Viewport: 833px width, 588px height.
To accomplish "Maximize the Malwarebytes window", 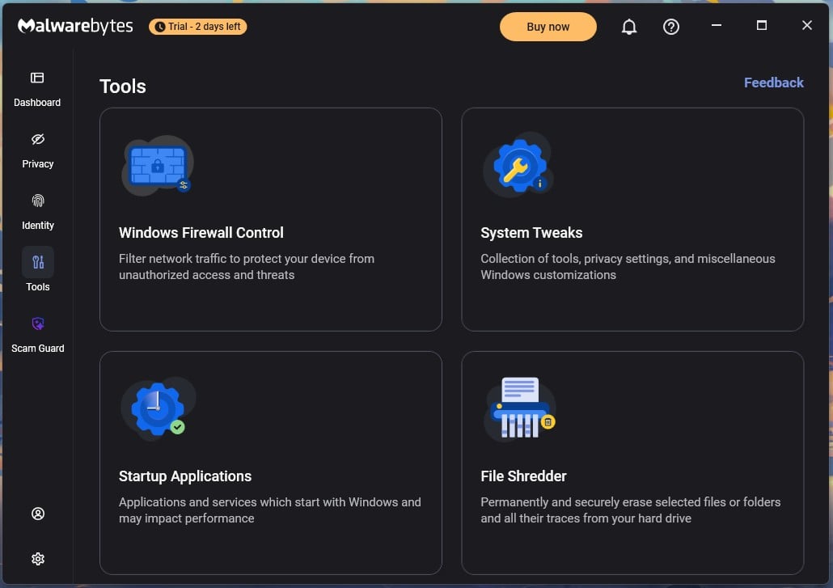I will coord(761,26).
